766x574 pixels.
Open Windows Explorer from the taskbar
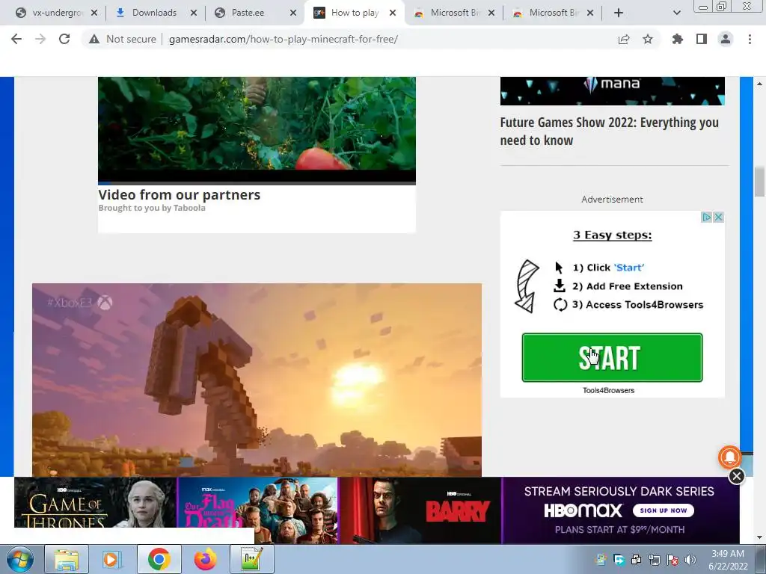click(x=67, y=559)
